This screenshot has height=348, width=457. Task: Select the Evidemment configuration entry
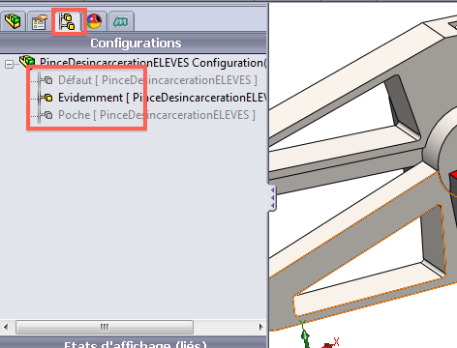[163, 98]
